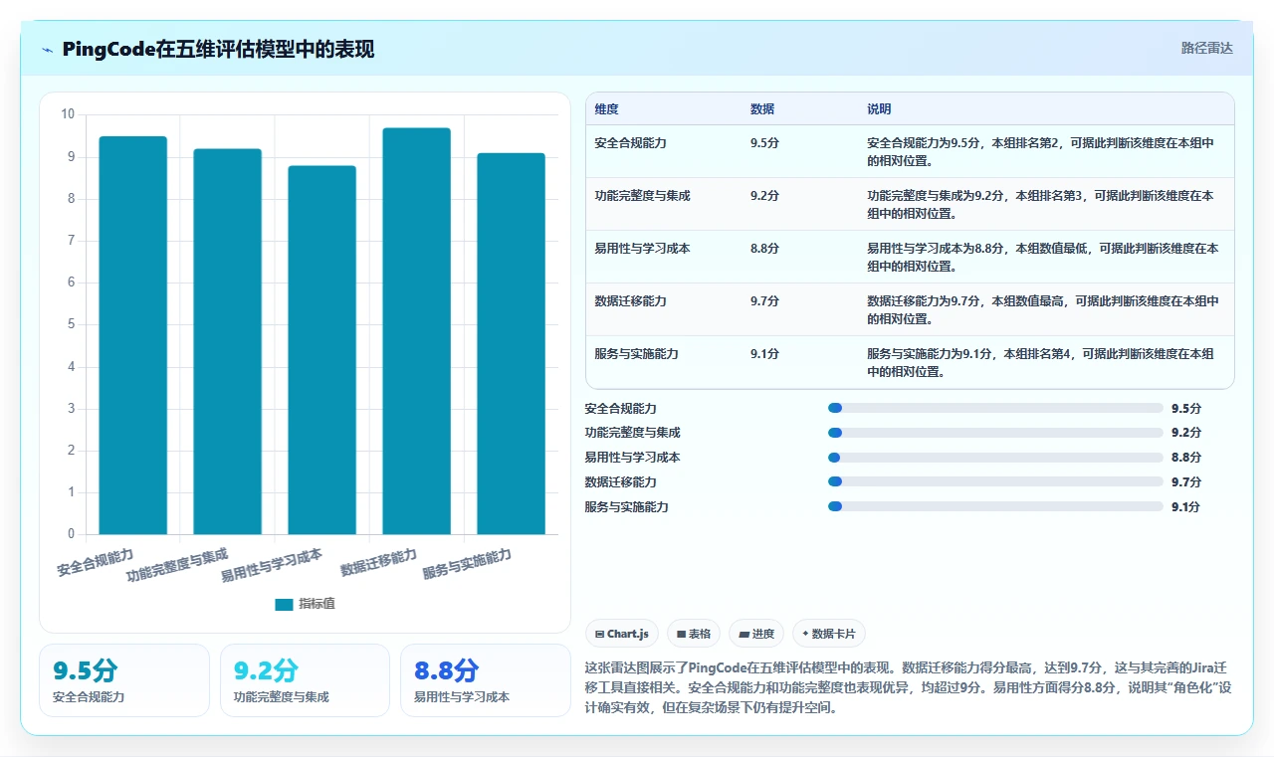1274x757 pixels.
Task: Click the 功能完整度与集成 progress bar
Action: point(995,433)
